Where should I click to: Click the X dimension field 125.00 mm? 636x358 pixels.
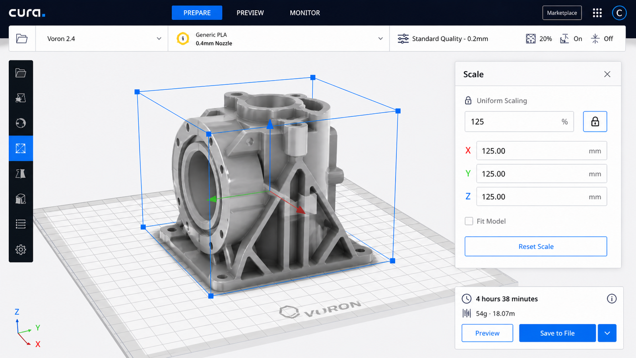pyautogui.click(x=542, y=151)
